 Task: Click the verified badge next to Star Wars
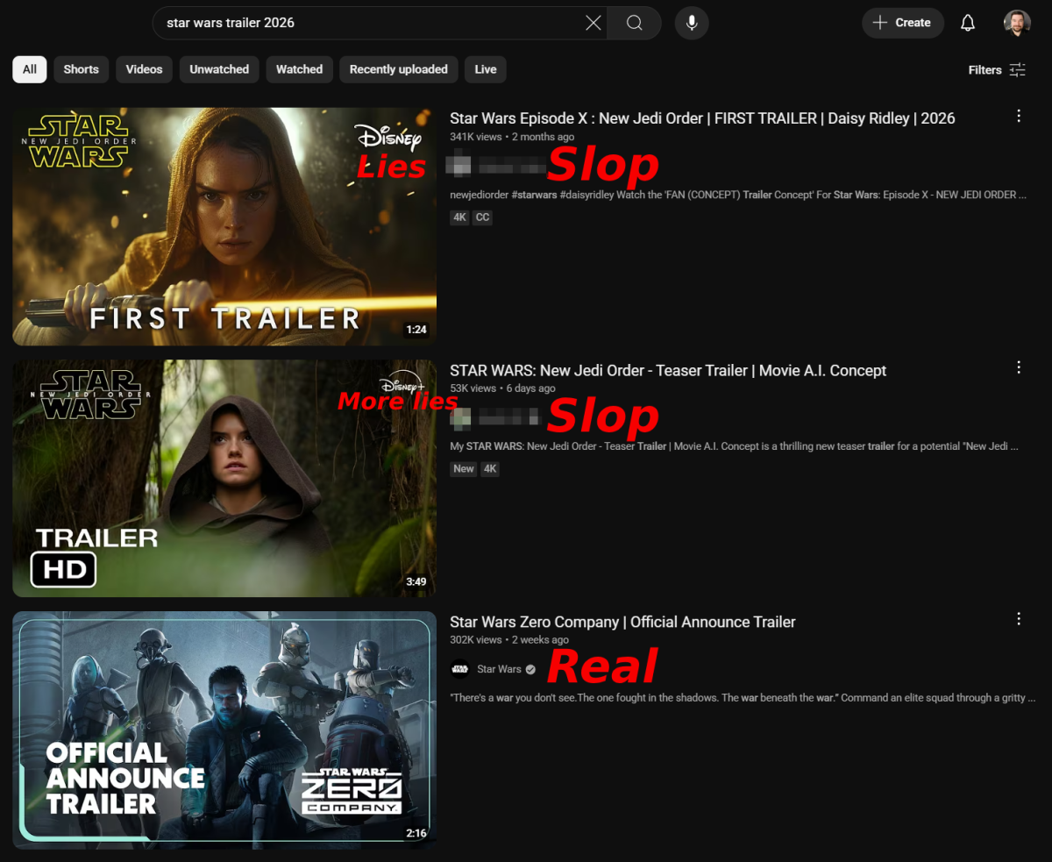(530, 669)
